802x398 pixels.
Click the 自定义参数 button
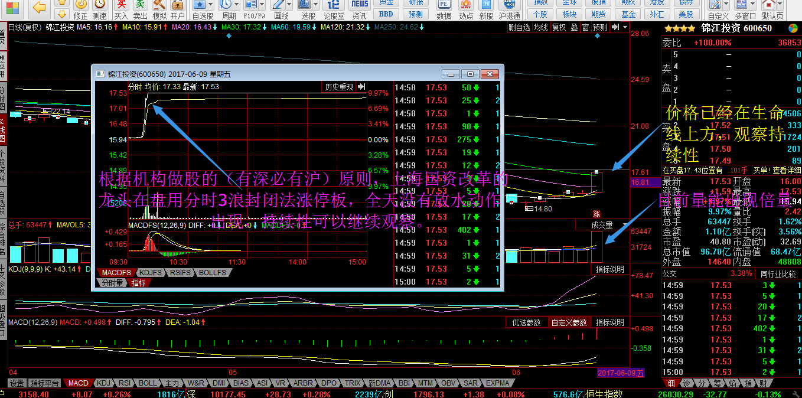(569, 322)
